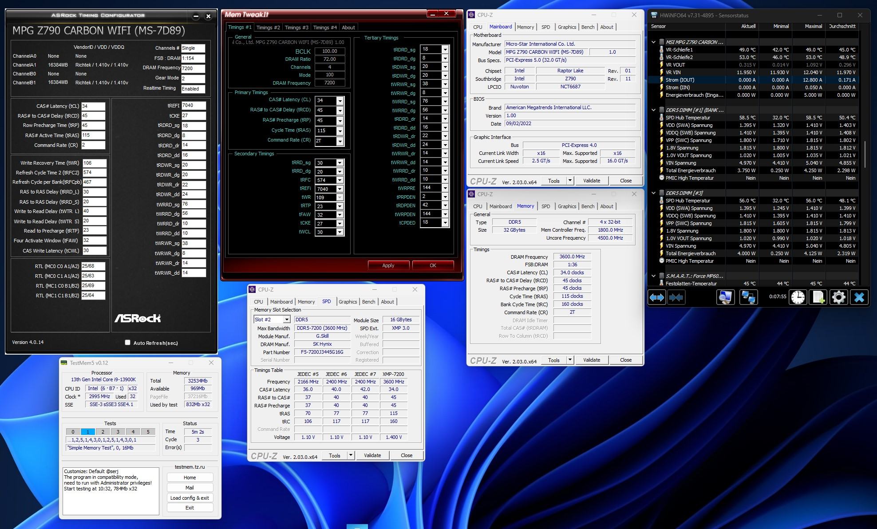Click CPU-Z Mainboard window title icon
This screenshot has width=877, height=529.
pyautogui.click(x=471, y=15)
